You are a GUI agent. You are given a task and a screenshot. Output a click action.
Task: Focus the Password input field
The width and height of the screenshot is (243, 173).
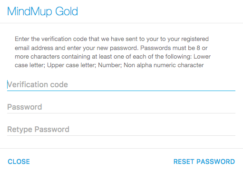tap(121, 107)
